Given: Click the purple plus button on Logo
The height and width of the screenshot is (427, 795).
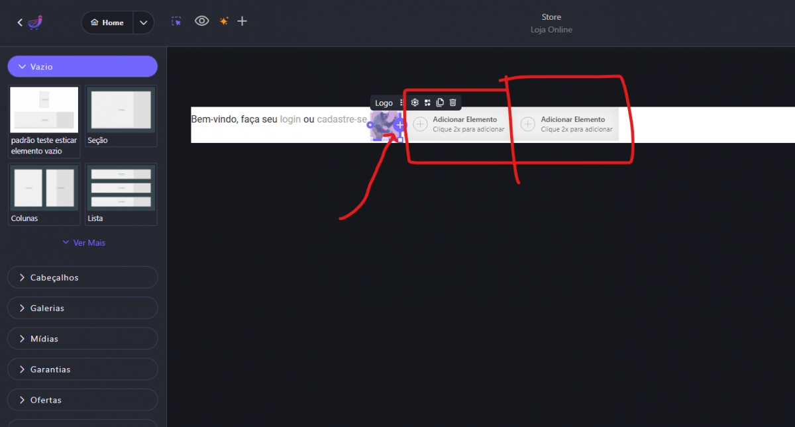Looking at the screenshot, I should pyautogui.click(x=399, y=124).
